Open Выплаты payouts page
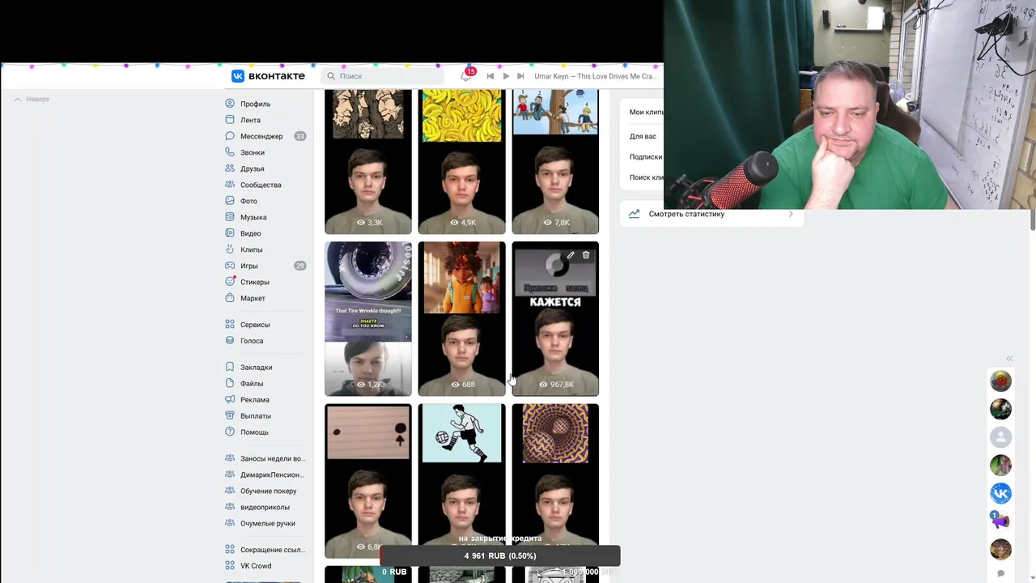The height and width of the screenshot is (583, 1036). tap(256, 416)
